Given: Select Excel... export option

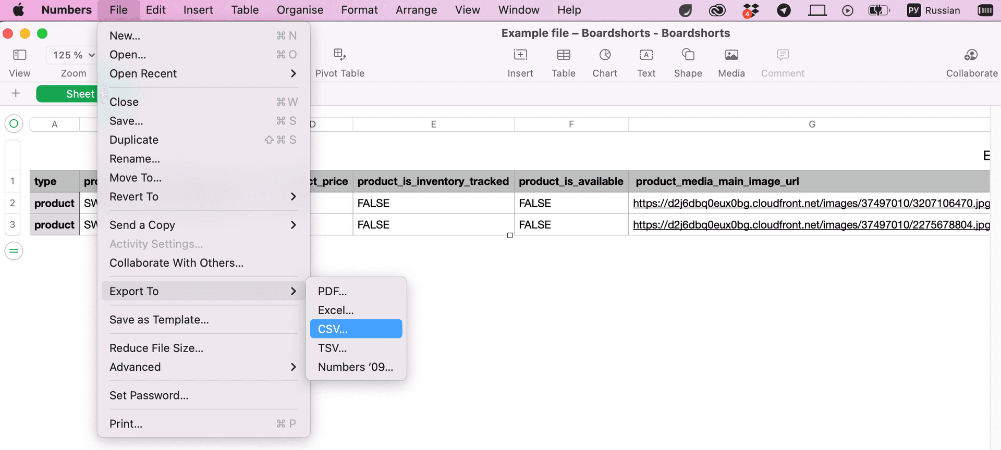Looking at the screenshot, I should (x=336, y=310).
